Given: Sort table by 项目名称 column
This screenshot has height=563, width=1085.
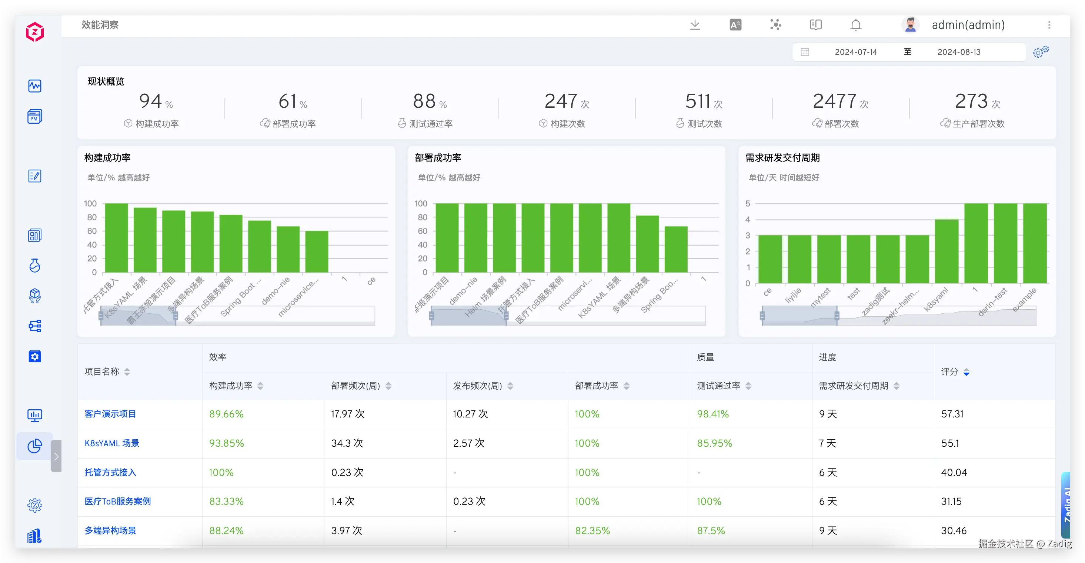Looking at the screenshot, I should click(x=127, y=372).
